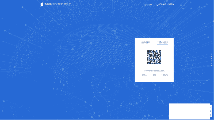Click the platform S logo icon
The height and width of the screenshot is (120, 214).
[x=42, y=5]
